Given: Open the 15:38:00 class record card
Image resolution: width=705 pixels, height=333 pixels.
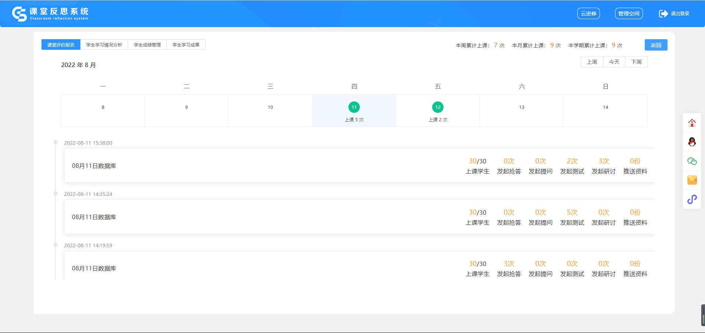Looking at the screenshot, I should click(x=257, y=166).
